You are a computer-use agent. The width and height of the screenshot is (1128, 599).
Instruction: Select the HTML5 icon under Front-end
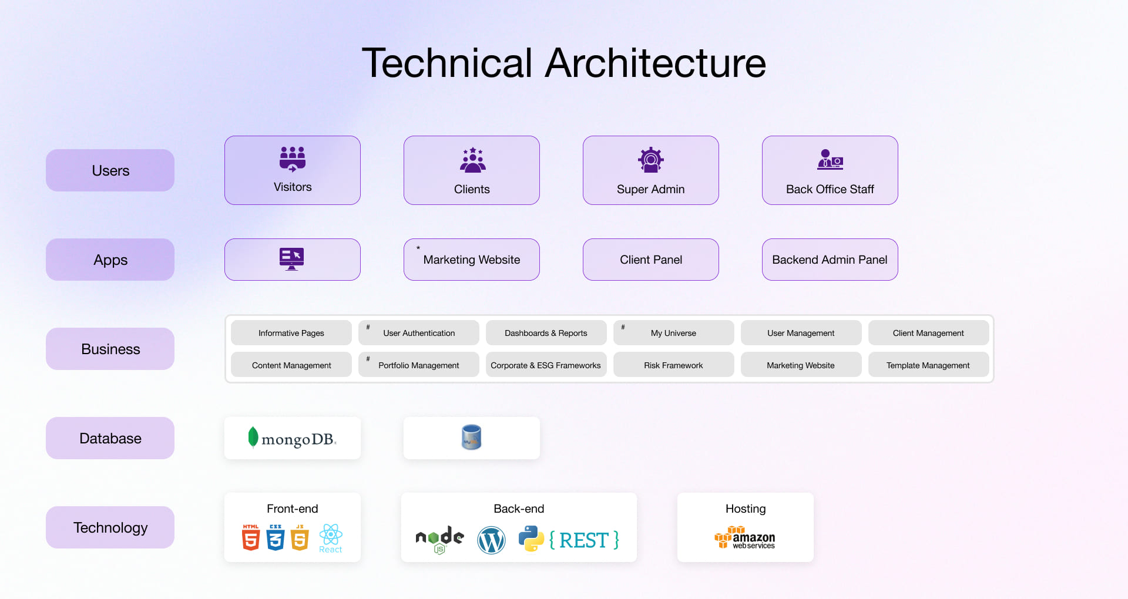(250, 537)
